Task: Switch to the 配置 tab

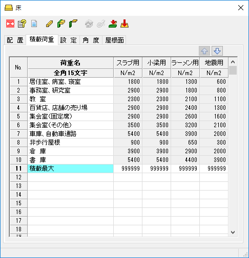Action: tap(15, 40)
